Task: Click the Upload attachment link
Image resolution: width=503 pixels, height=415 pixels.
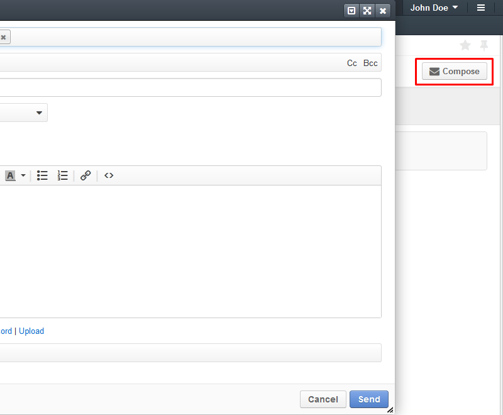Action: [31, 331]
